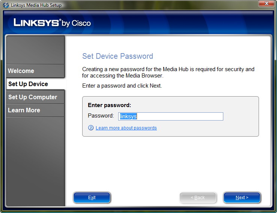Image resolution: width=277 pixels, height=213 pixels.
Task: Click the greyed-out Back button
Action: pos(198,198)
